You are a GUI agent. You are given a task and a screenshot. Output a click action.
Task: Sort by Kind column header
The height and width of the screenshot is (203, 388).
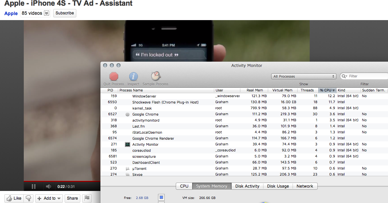(348, 90)
